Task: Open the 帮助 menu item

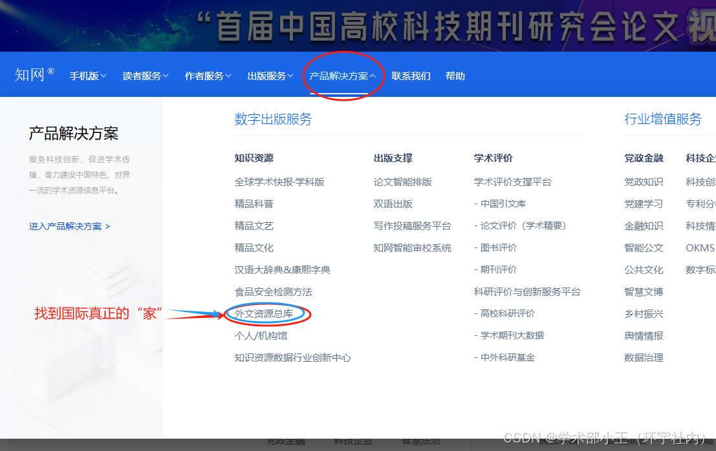Action: pos(455,76)
